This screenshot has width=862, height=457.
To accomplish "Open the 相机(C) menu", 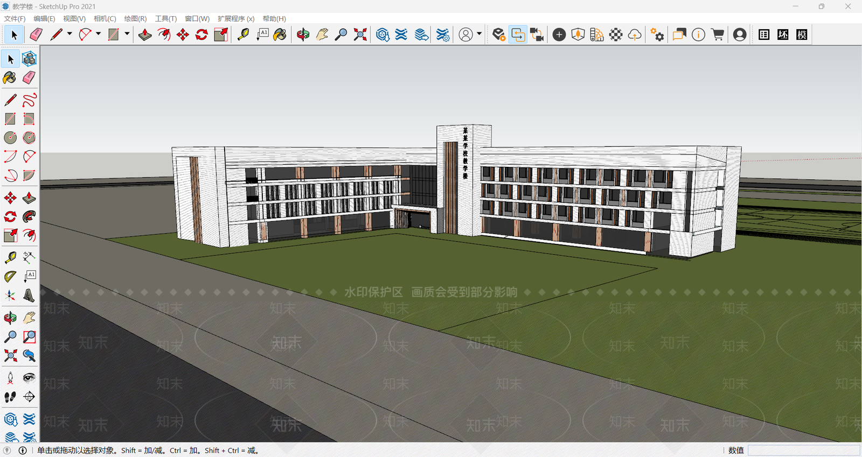I will (105, 18).
